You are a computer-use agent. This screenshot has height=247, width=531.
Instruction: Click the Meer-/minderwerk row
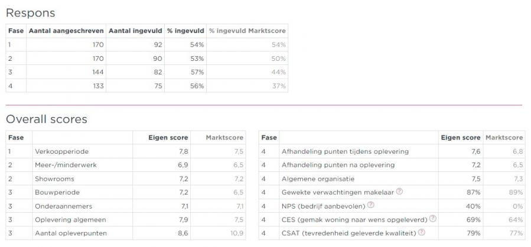tap(125, 165)
